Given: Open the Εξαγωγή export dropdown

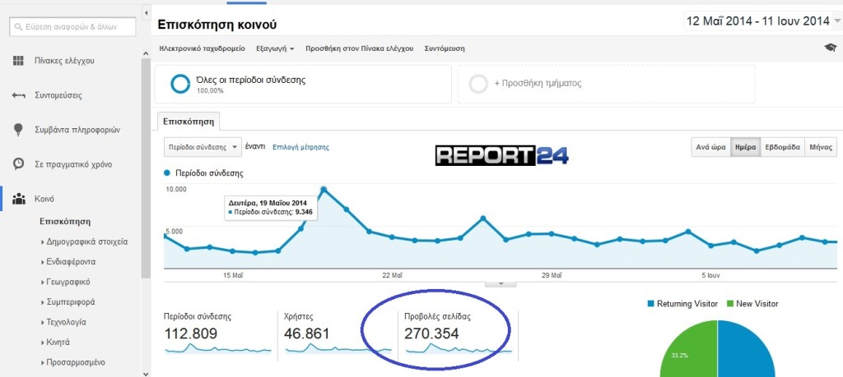Looking at the screenshot, I should [275, 48].
